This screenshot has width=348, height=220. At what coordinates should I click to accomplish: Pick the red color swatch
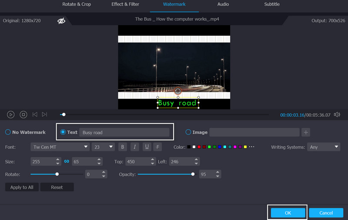[199, 147]
